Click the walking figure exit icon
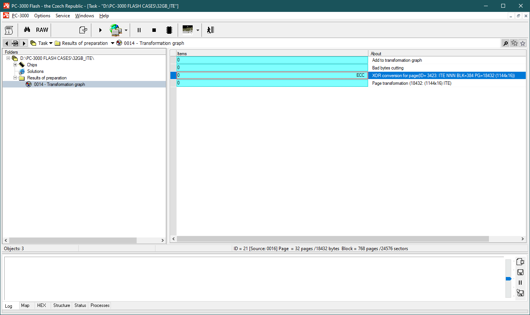 210,30
